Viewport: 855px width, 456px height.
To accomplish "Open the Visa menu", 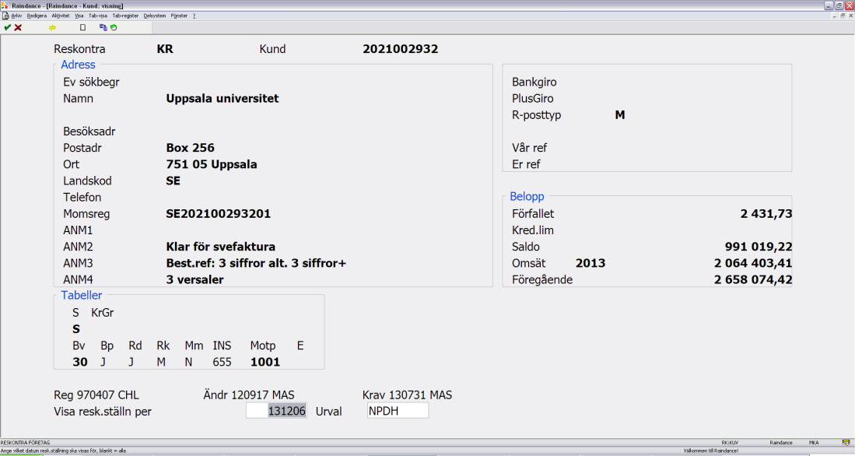I will 79,16.
